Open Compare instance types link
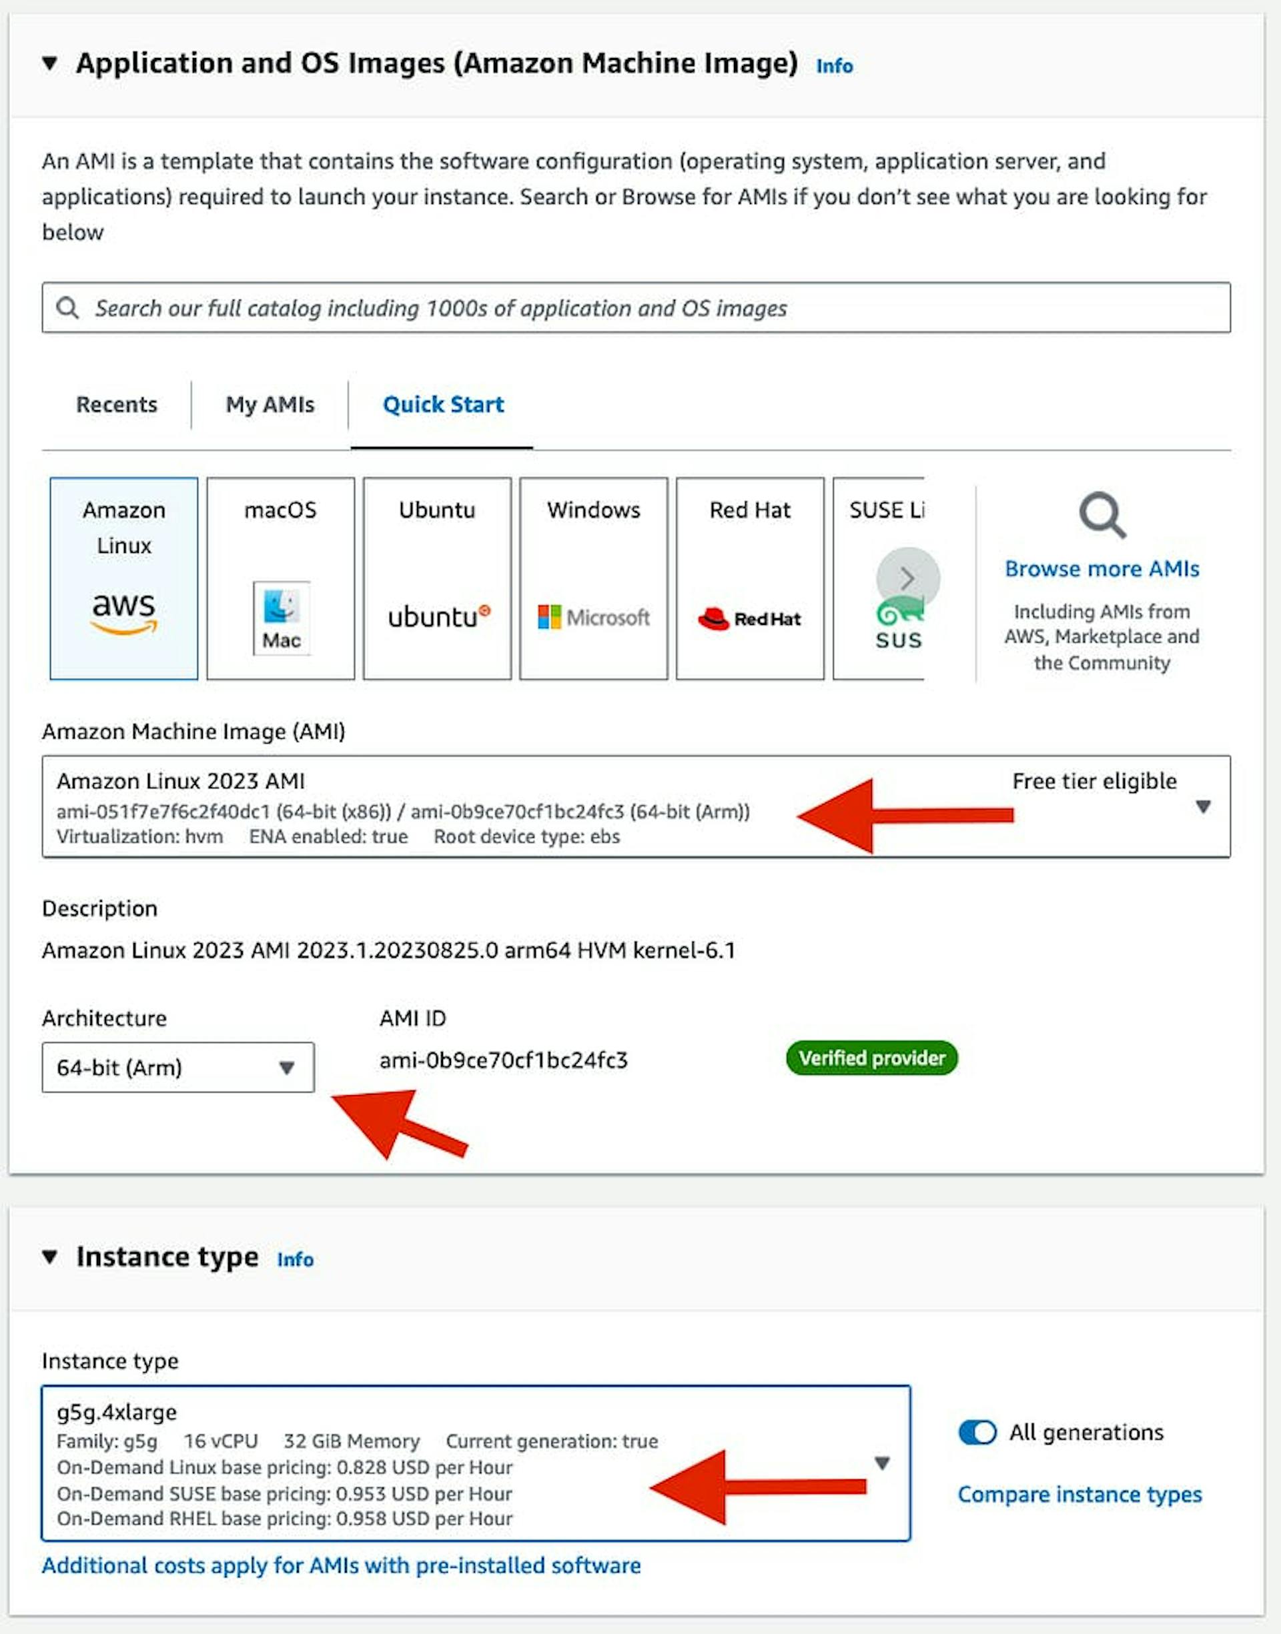The width and height of the screenshot is (1281, 1634). [1080, 1495]
